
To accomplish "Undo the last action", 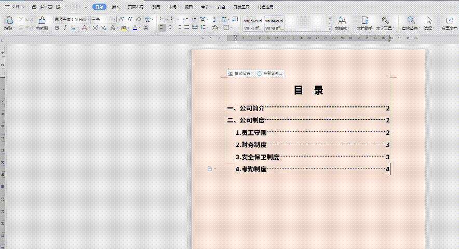I will coord(67,6).
